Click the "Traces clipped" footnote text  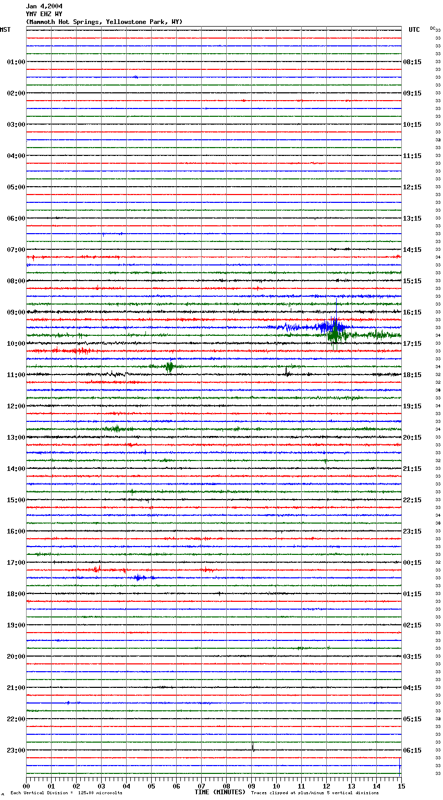(315, 793)
